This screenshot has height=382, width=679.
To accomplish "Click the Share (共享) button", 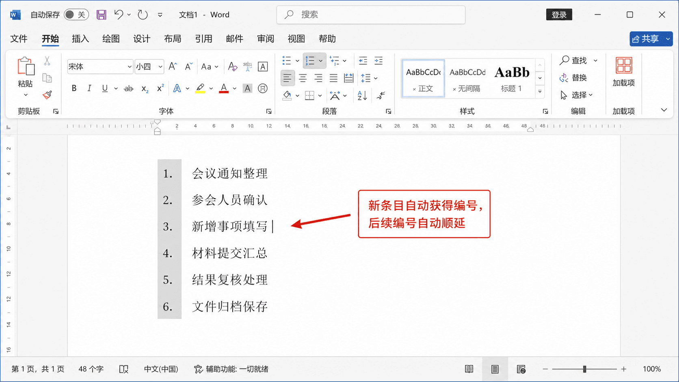I will 646,39.
